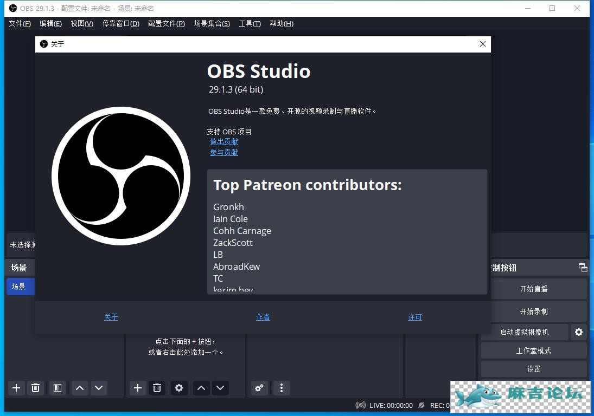
Task: Minimize the OBS main window
Action: click(528, 8)
